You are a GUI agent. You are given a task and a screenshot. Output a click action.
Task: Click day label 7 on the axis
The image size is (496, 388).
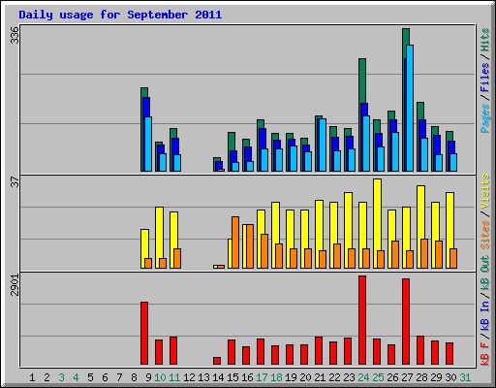119,377
